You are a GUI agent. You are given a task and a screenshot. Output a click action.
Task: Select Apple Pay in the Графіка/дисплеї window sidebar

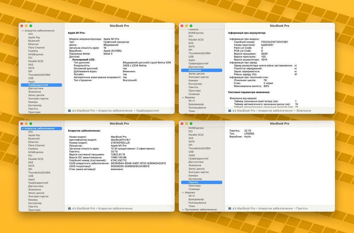34,38
